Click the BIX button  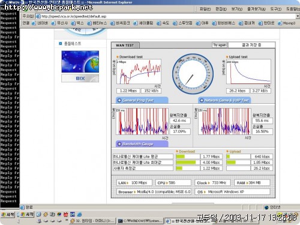pos(80,78)
